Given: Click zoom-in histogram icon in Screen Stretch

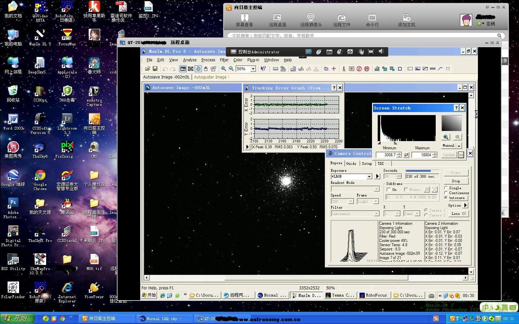Looking at the screenshot, I should (446, 137).
